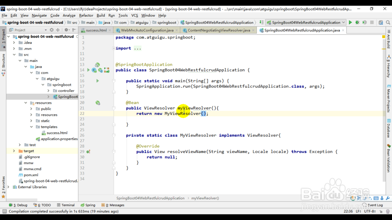Screen dimensions: 392x220
Task: Open the Messages tool window
Action: pos(113,205)
